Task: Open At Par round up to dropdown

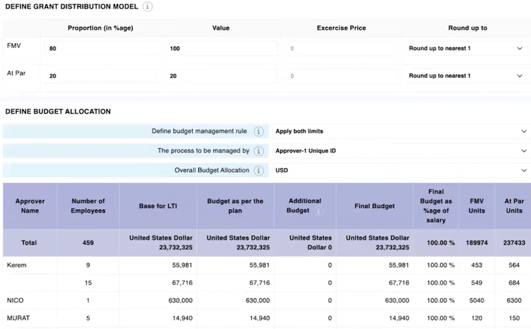Action: (467, 76)
